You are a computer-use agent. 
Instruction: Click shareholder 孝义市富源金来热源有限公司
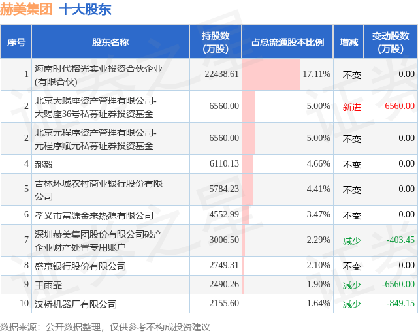tap(94, 215)
